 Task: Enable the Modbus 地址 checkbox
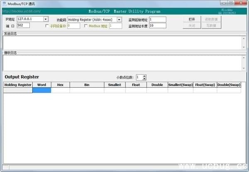85,26
